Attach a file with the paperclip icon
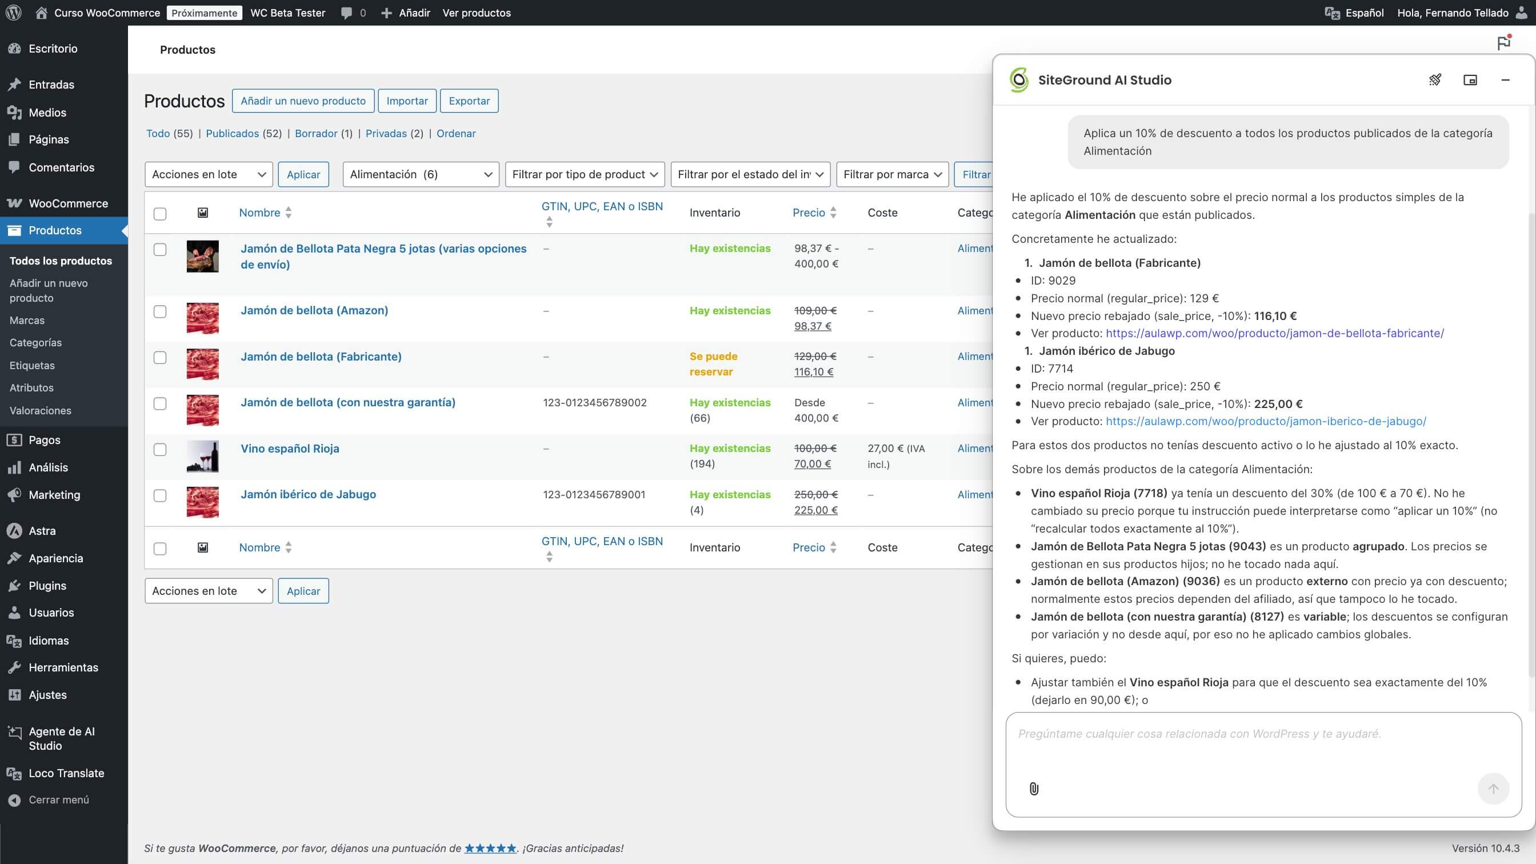The height and width of the screenshot is (864, 1536). pyautogui.click(x=1034, y=788)
